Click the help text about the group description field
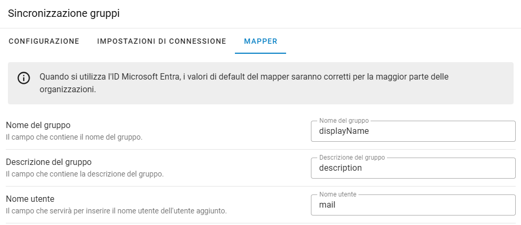 pos(84,174)
